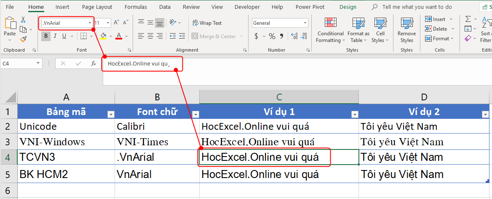Switch to the Data tab
The width and height of the screenshot is (492, 199).
(165, 7)
